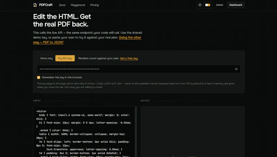Open the Dashboard button
Image resolution: width=277 pixels, height=157 pixels.
coord(236,5)
